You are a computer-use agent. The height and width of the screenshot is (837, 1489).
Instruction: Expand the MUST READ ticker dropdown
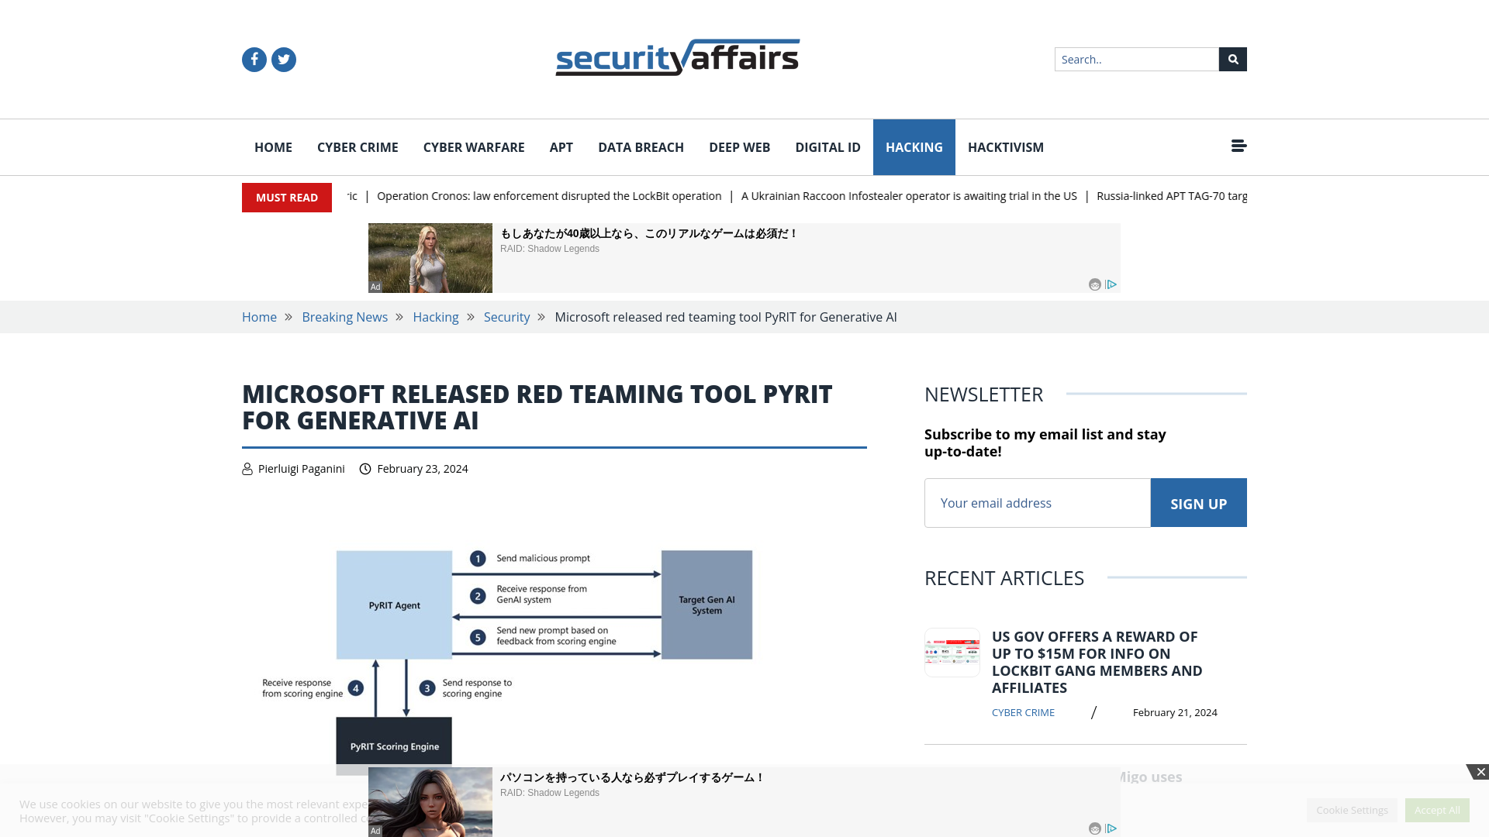point(286,198)
